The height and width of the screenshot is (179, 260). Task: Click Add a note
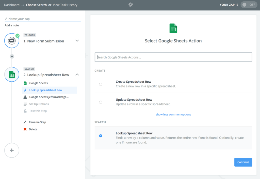[12, 25]
